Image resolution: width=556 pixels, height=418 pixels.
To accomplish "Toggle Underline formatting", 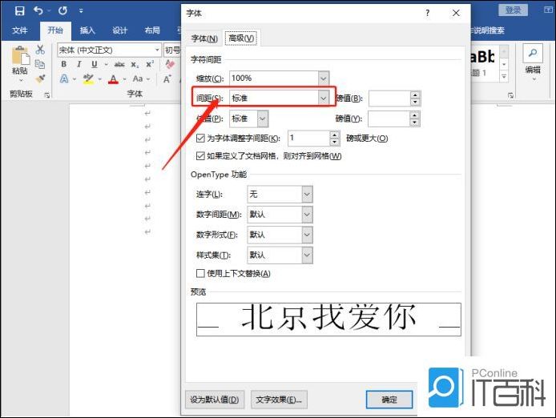I will tap(95, 64).
